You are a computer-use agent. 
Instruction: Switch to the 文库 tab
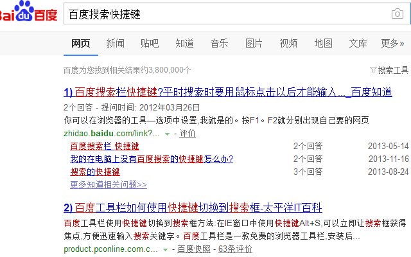pyautogui.click(x=358, y=43)
